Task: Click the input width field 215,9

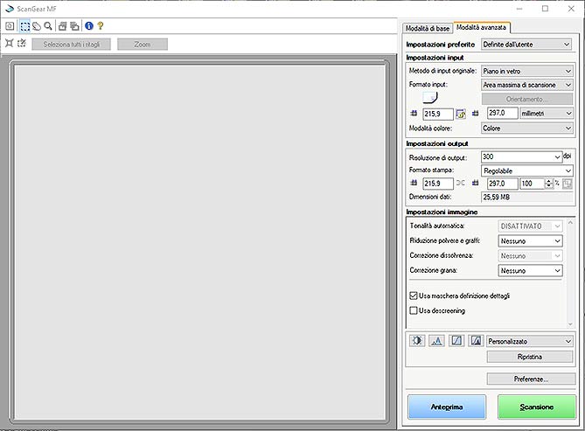Action: [x=437, y=114]
